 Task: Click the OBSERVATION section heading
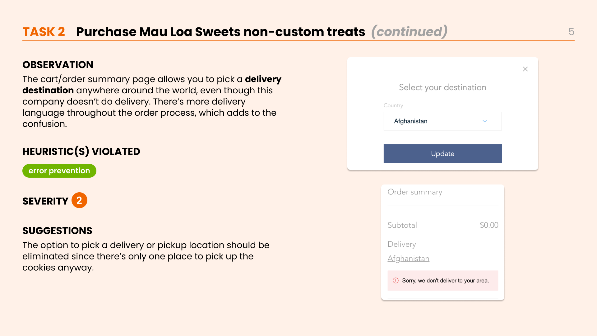pyautogui.click(x=58, y=65)
